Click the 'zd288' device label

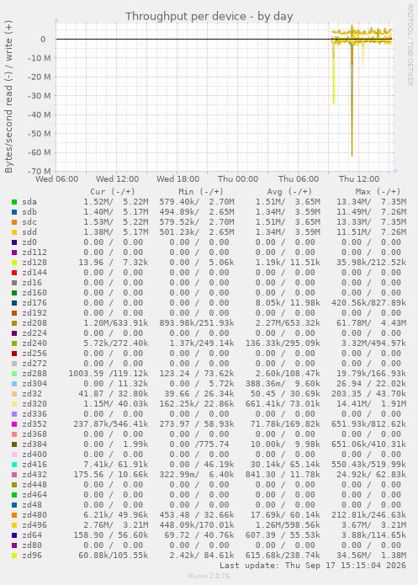coord(34,373)
